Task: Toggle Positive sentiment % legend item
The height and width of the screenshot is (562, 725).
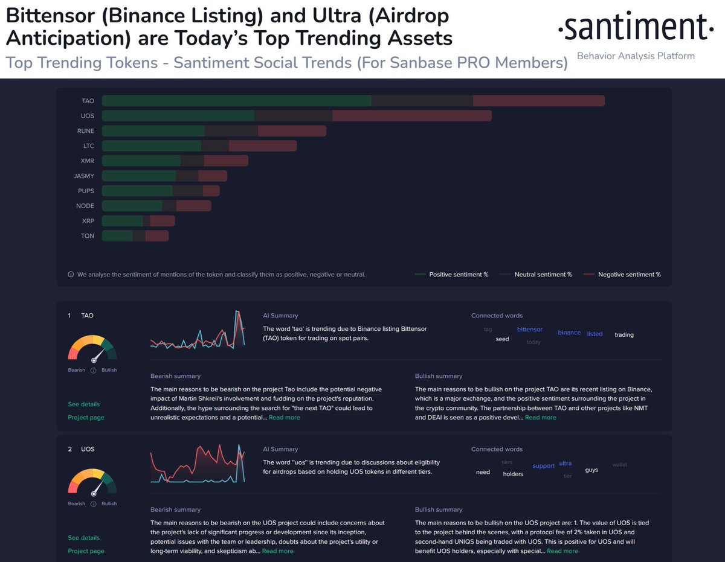Action: 452,275
